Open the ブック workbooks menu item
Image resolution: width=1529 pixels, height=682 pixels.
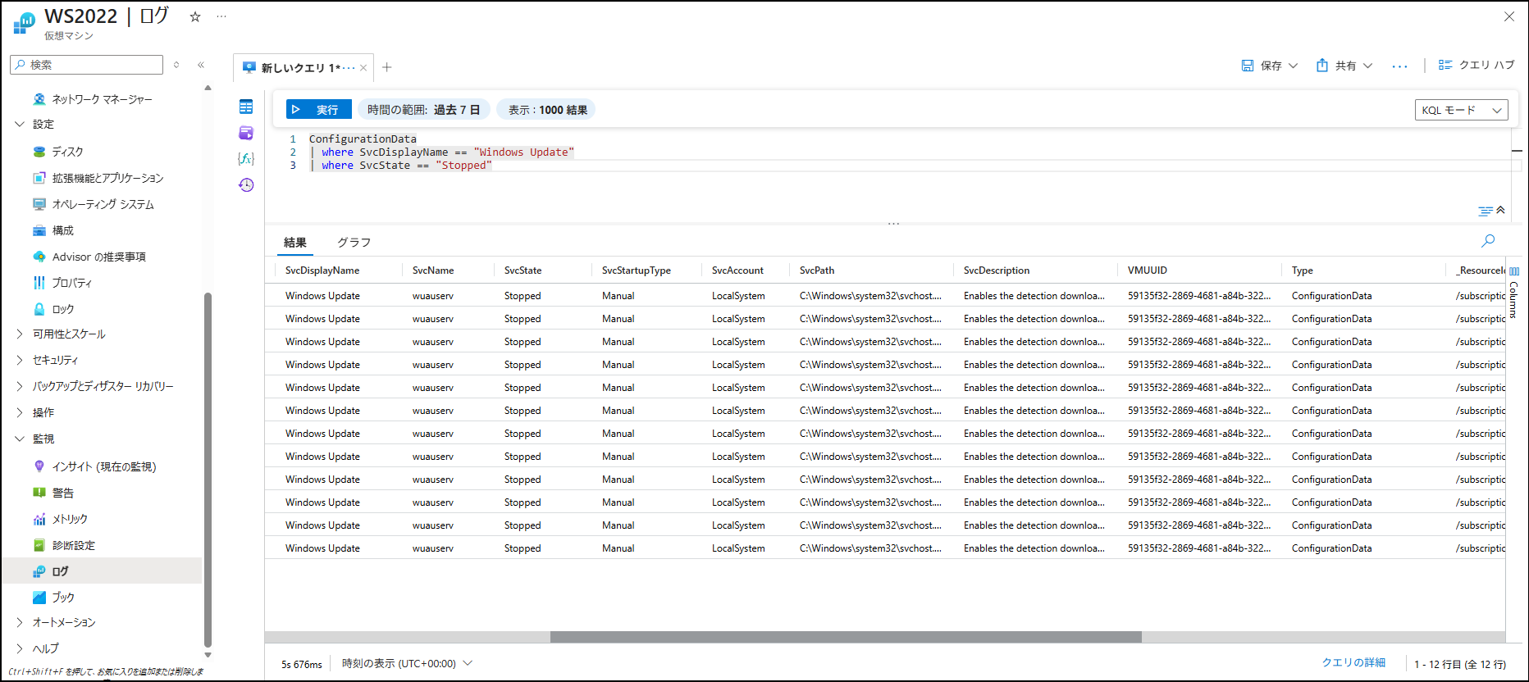(62, 598)
